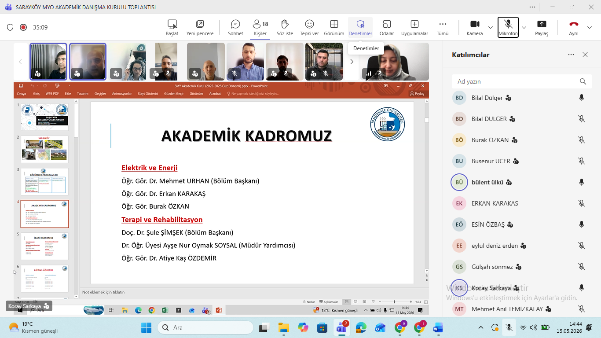Toggle the Kamera video button
Viewport: 601px width, 338px height.
(x=475, y=27)
